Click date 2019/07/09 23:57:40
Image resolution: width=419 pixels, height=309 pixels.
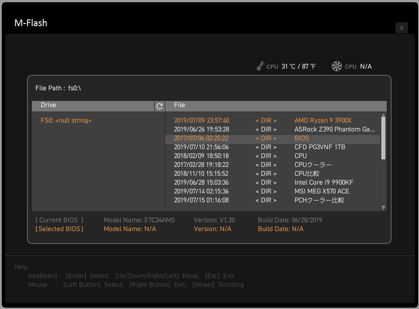click(202, 120)
